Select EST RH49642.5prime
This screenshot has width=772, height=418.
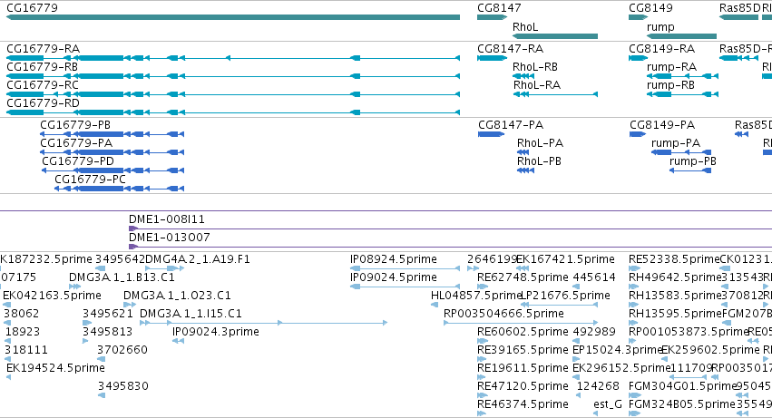point(634,287)
